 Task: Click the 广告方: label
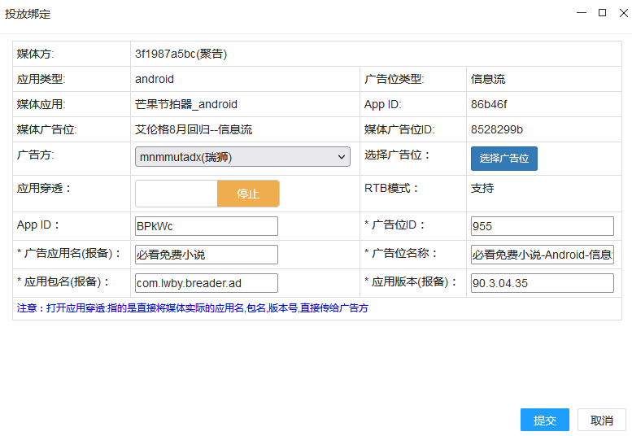click(35, 155)
